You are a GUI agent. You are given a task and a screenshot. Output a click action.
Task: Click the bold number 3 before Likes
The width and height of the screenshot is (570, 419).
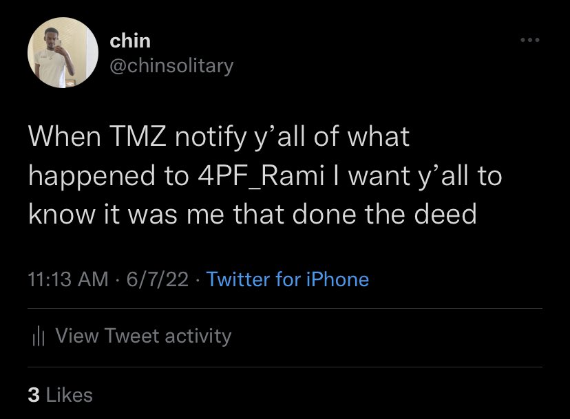point(34,396)
